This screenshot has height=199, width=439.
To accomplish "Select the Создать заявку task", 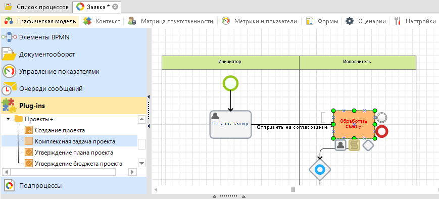I will pyautogui.click(x=231, y=124).
